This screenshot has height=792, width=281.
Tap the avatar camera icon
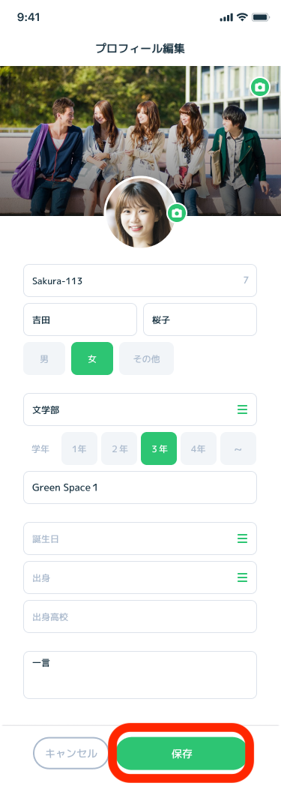(x=177, y=213)
